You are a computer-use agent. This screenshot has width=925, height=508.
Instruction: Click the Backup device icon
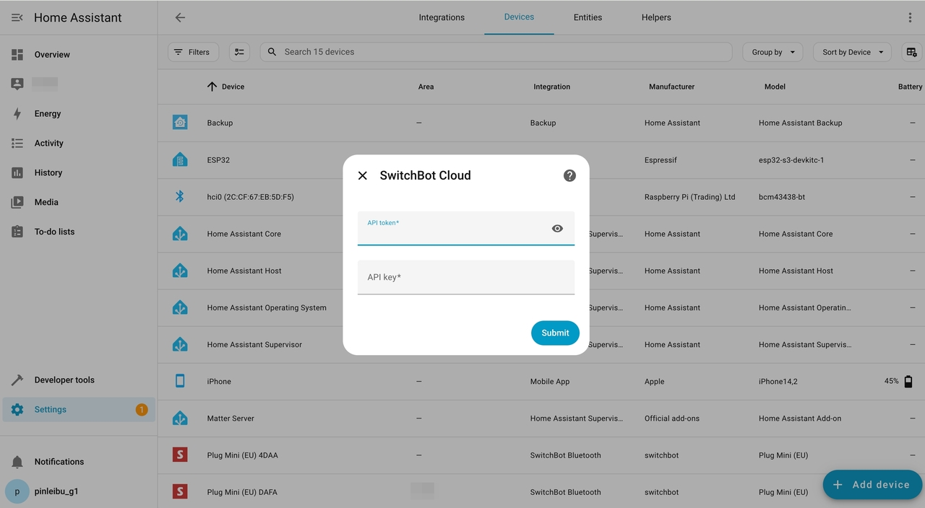(x=180, y=123)
